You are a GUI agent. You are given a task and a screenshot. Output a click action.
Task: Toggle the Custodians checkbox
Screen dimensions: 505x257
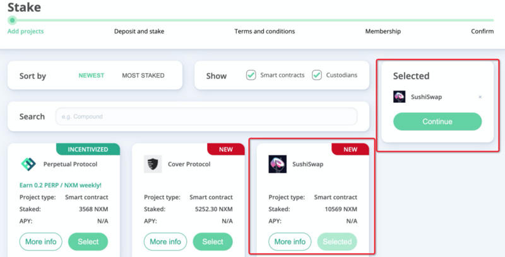coord(317,76)
